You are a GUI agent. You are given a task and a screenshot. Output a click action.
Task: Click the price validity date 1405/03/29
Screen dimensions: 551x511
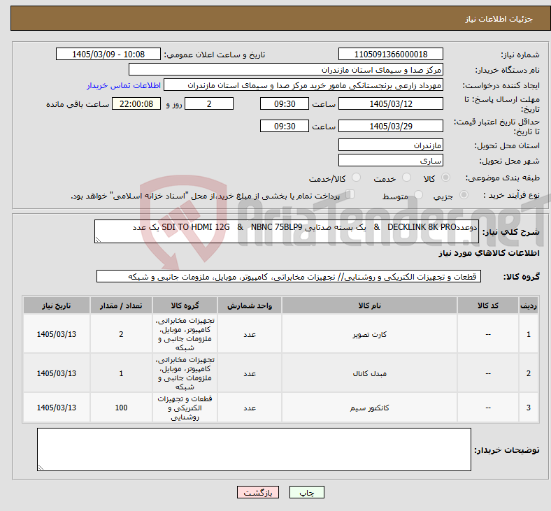point(390,126)
